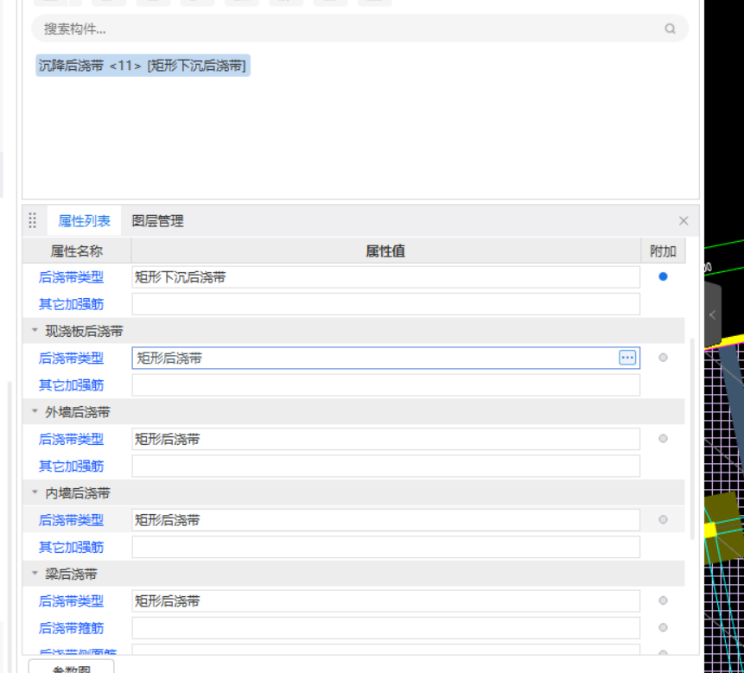
Task: Focus the 搜索构件 search field
Action: pos(359,29)
